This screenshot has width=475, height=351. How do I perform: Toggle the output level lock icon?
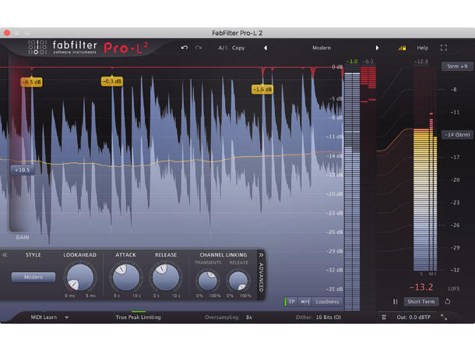click(402, 48)
